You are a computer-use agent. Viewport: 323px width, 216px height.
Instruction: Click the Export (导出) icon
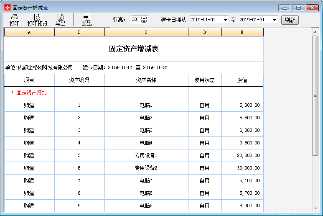(60, 20)
